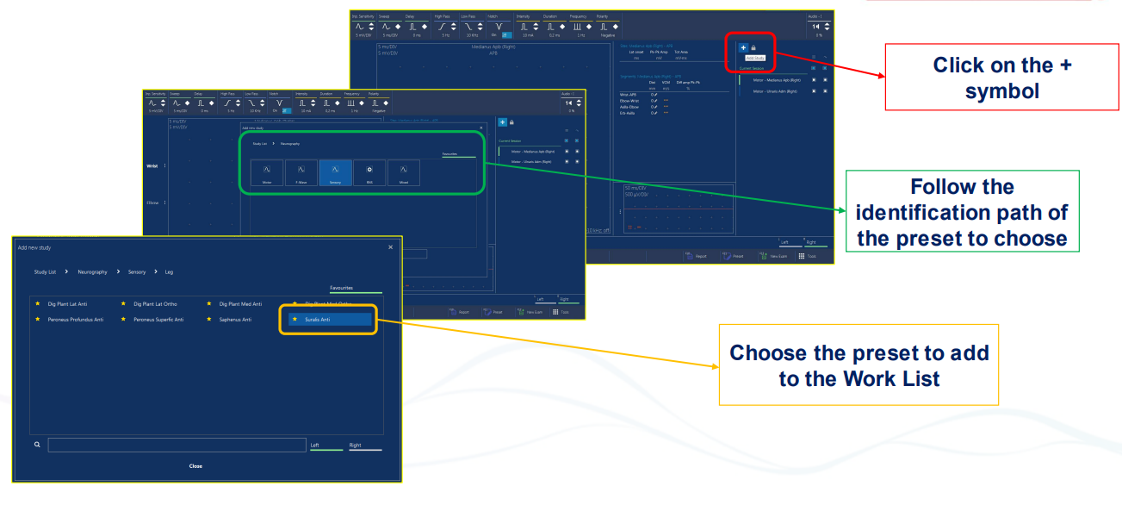Click the Neurography breadcrumb in the front dialog
1122x511 pixels.
tap(92, 271)
